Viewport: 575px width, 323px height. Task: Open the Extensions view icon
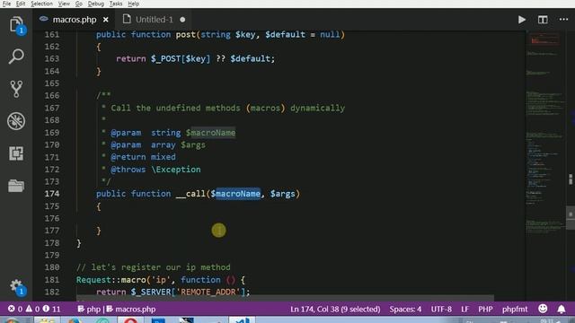click(x=16, y=153)
